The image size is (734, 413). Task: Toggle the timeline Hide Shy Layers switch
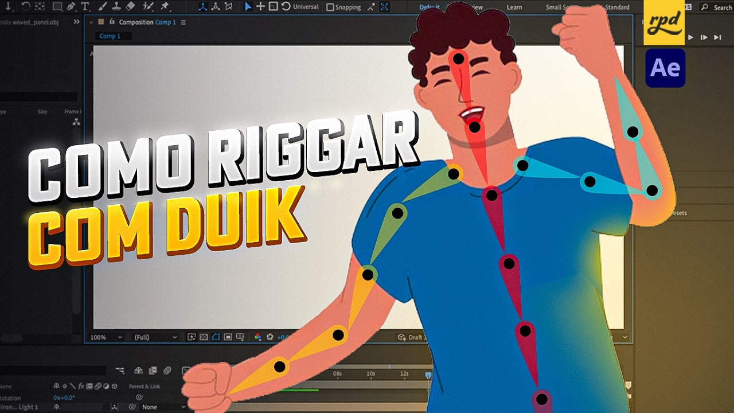point(139,371)
